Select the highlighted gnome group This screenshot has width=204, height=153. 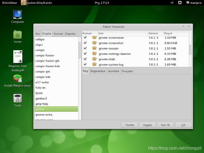(x=56, y=109)
